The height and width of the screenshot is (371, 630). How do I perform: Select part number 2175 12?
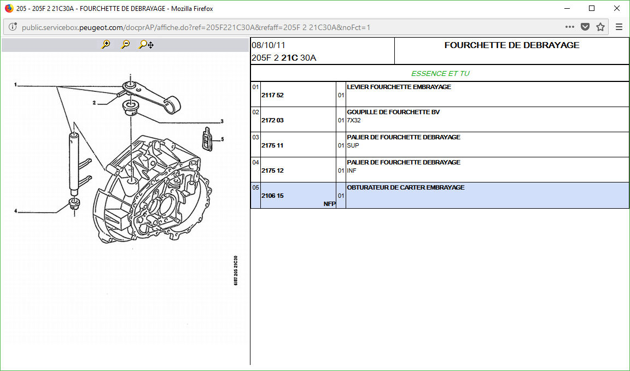click(272, 170)
